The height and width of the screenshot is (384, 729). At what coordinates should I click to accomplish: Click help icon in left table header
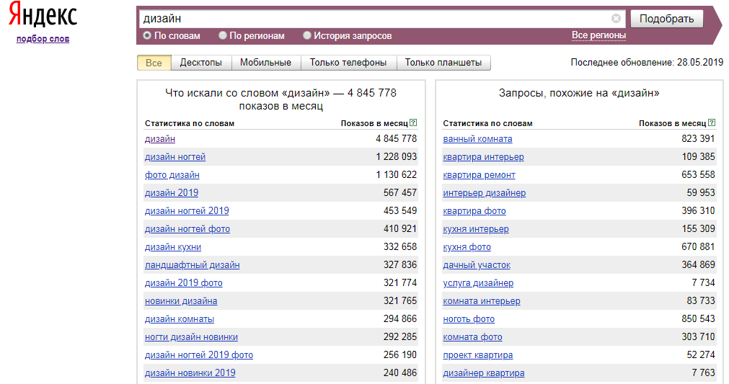413,123
